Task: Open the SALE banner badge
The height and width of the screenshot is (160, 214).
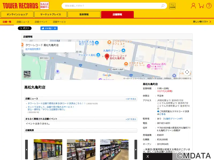Action: pos(44,6)
